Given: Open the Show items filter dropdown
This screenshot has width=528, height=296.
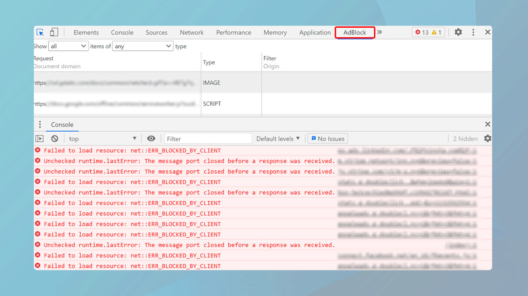Looking at the screenshot, I should pyautogui.click(x=68, y=46).
